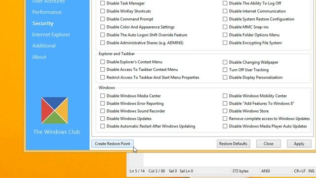The height and width of the screenshot is (178, 316).
Task: Enable Remove complete access to Windows Updates
Action: point(225,119)
